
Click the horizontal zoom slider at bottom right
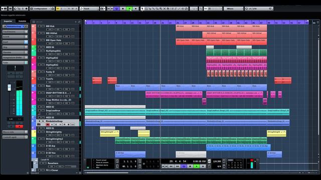click(x=309, y=172)
